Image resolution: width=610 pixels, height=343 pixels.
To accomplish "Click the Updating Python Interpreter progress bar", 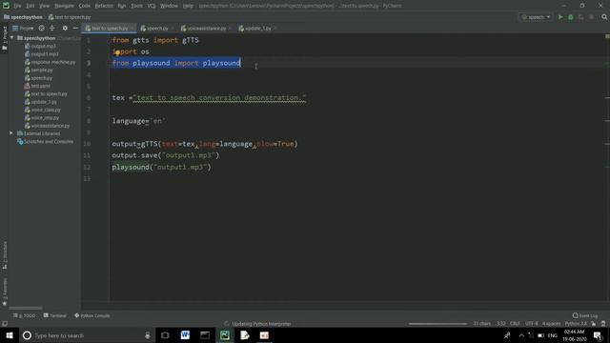I will click(437, 324).
